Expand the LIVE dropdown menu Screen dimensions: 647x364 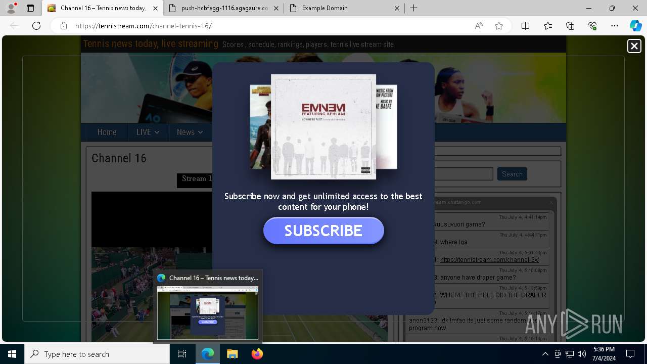[148, 132]
